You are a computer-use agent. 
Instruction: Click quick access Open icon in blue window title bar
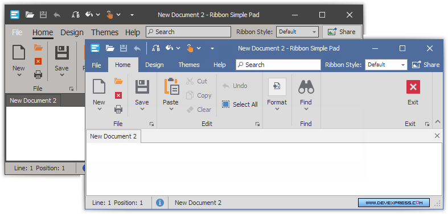point(110,48)
